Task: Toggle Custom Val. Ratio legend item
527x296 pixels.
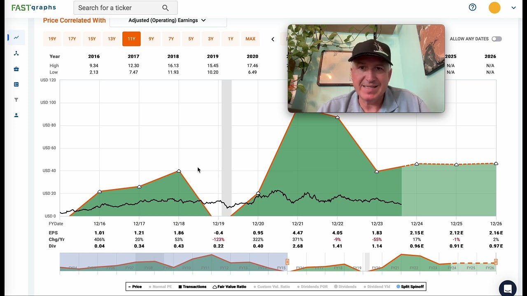Action: (271, 287)
